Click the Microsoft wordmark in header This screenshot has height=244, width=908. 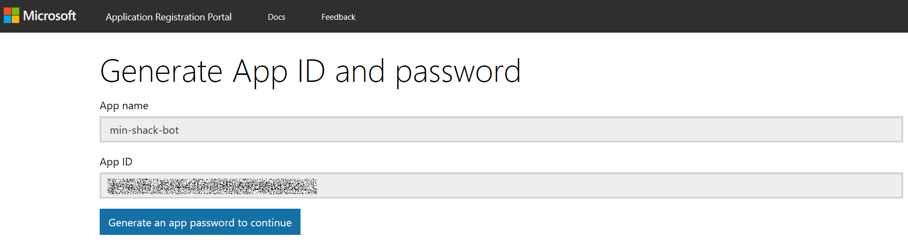[50, 16]
